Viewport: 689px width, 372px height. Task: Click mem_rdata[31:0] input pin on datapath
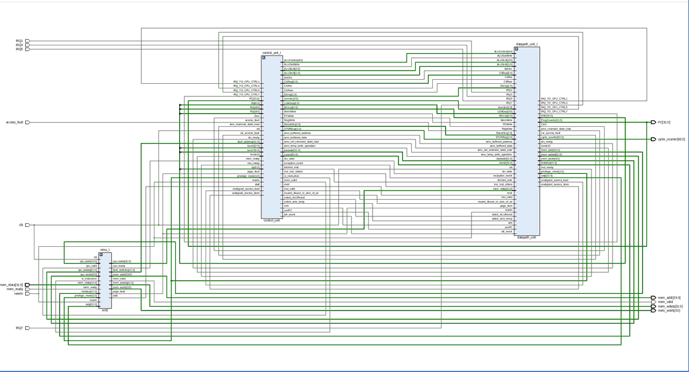504,188
